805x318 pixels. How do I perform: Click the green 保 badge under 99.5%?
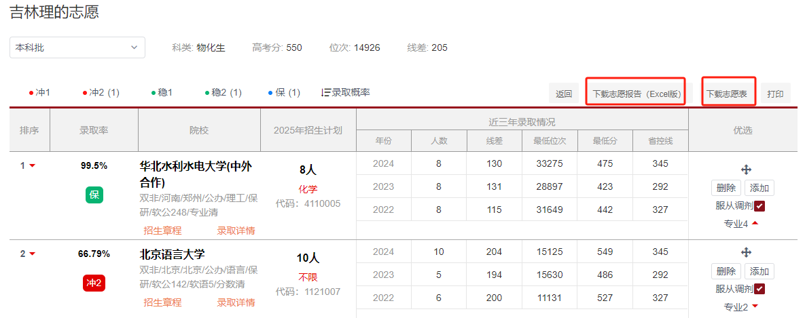pyautogui.click(x=94, y=195)
